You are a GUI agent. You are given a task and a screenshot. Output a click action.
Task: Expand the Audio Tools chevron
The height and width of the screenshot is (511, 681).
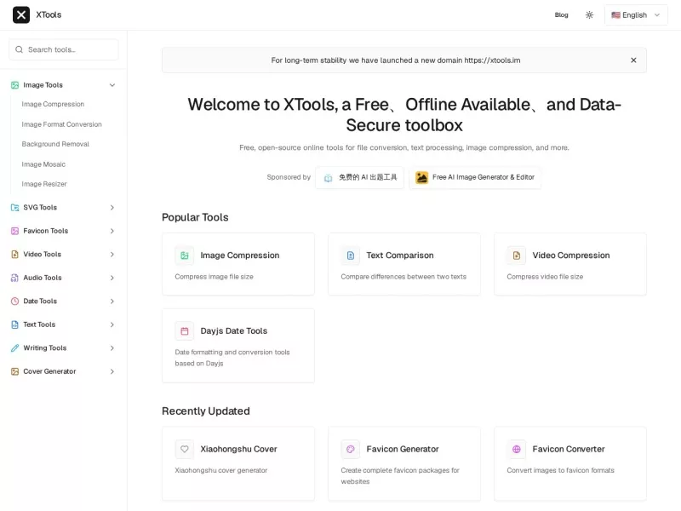click(x=112, y=278)
